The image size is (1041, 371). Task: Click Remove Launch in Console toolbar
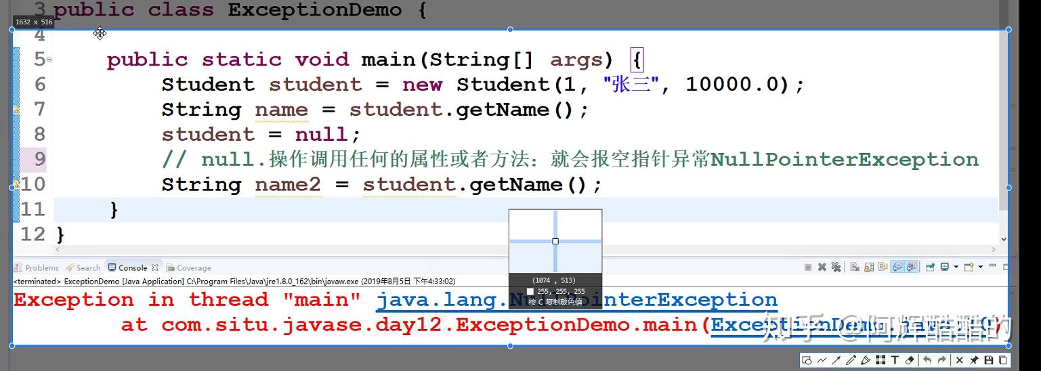[822, 267]
